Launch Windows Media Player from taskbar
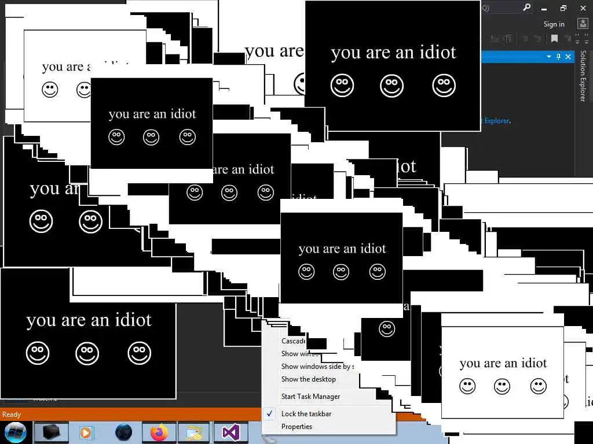 coord(86,432)
